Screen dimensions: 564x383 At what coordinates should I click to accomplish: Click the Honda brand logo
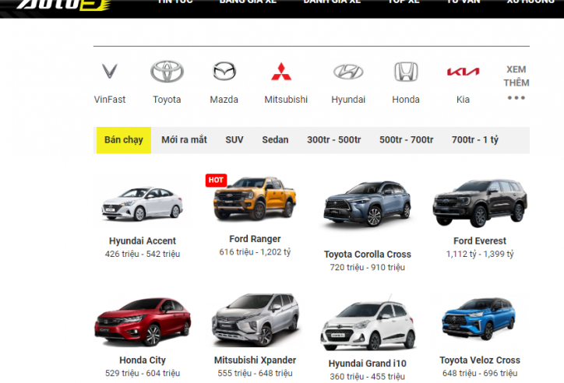tap(406, 72)
